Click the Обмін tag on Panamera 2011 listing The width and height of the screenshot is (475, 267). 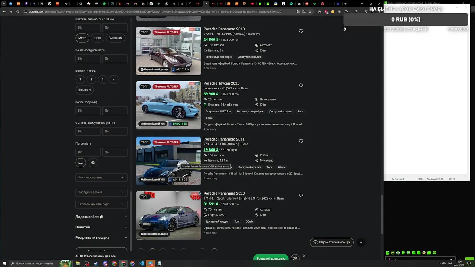coord(282,167)
